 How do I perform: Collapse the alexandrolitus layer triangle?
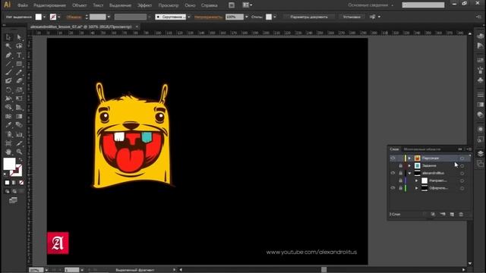click(x=409, y=174)
